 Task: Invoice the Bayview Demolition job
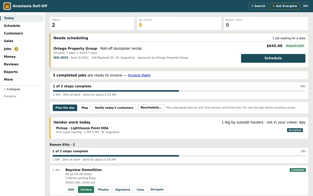click(x=86, y=189)
